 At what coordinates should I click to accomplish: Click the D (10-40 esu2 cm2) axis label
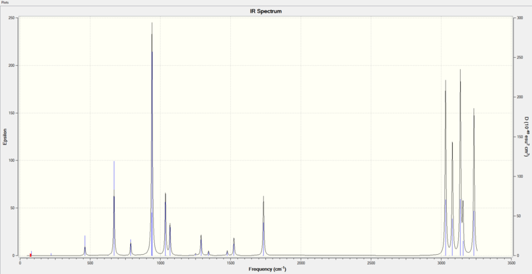[x=527, y=137]
